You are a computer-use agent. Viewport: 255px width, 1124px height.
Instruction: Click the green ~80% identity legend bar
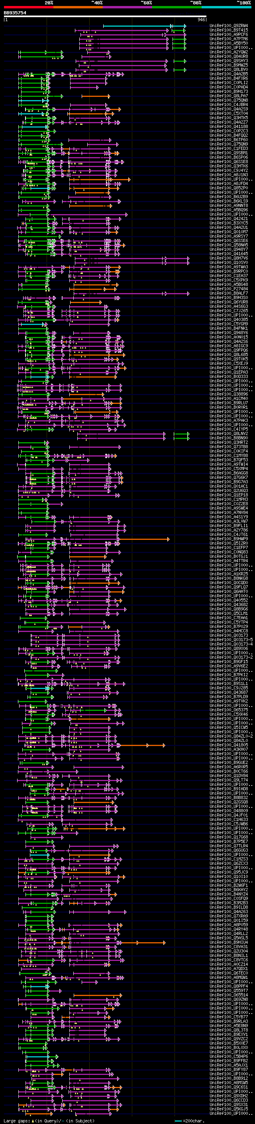coord(177,7)
